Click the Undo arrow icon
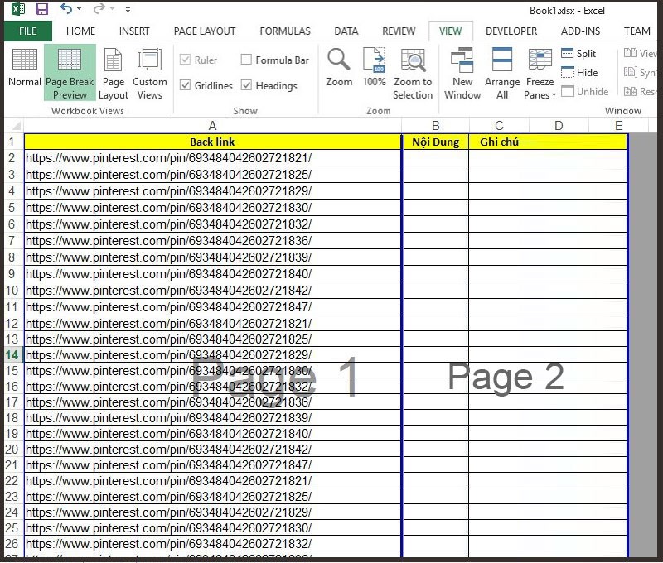 (66, 8)
